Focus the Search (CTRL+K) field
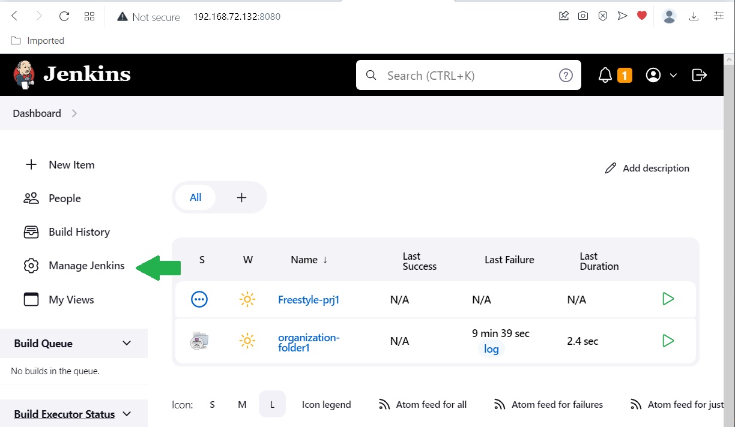The image size is (735, 427). click(x=468, y=75)
